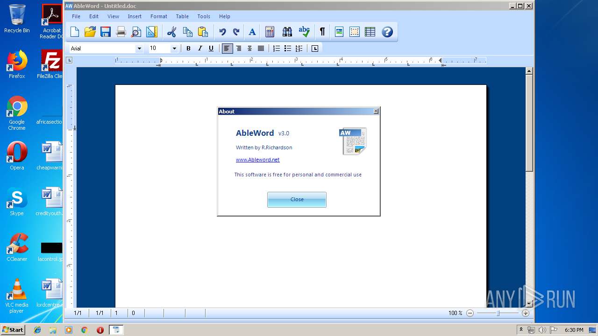Open the File menu
The height and width of the screenshot is (336, 598).
(x=76, y=16)
